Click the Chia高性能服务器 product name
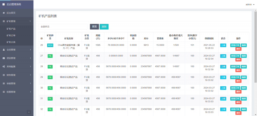257x116 pixels. [69, 46]
